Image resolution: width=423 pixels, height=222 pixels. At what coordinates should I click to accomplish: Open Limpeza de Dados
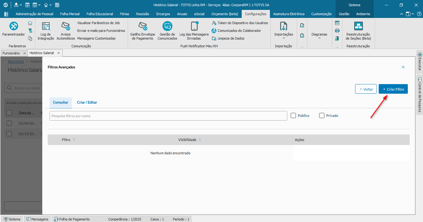point(228,38)
